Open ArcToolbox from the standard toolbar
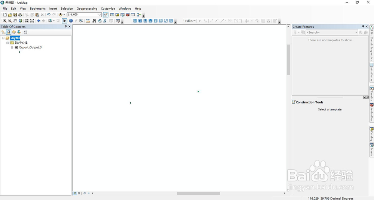374x200 pixels. pos(128,15)
